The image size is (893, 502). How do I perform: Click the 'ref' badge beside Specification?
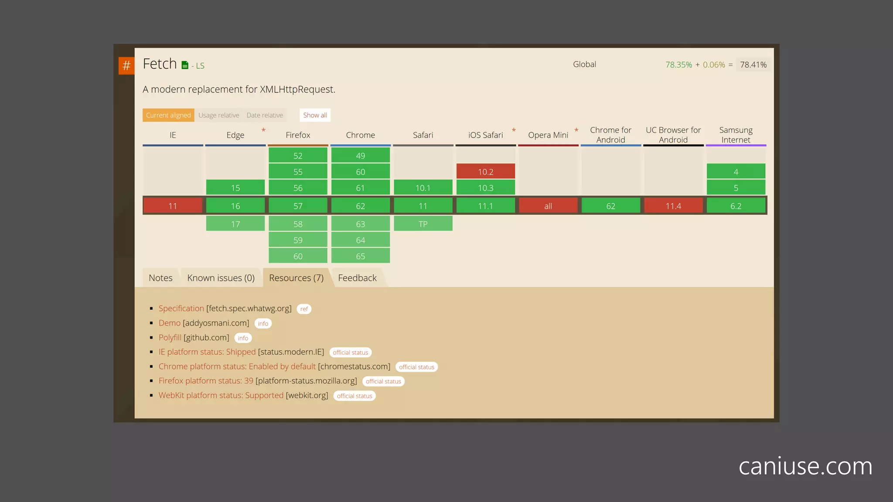(x=304, y=309)
